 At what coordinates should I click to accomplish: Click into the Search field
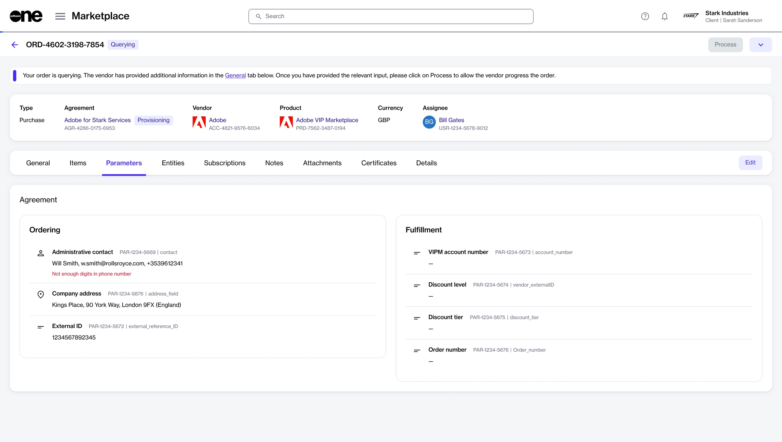pos(390,16)
